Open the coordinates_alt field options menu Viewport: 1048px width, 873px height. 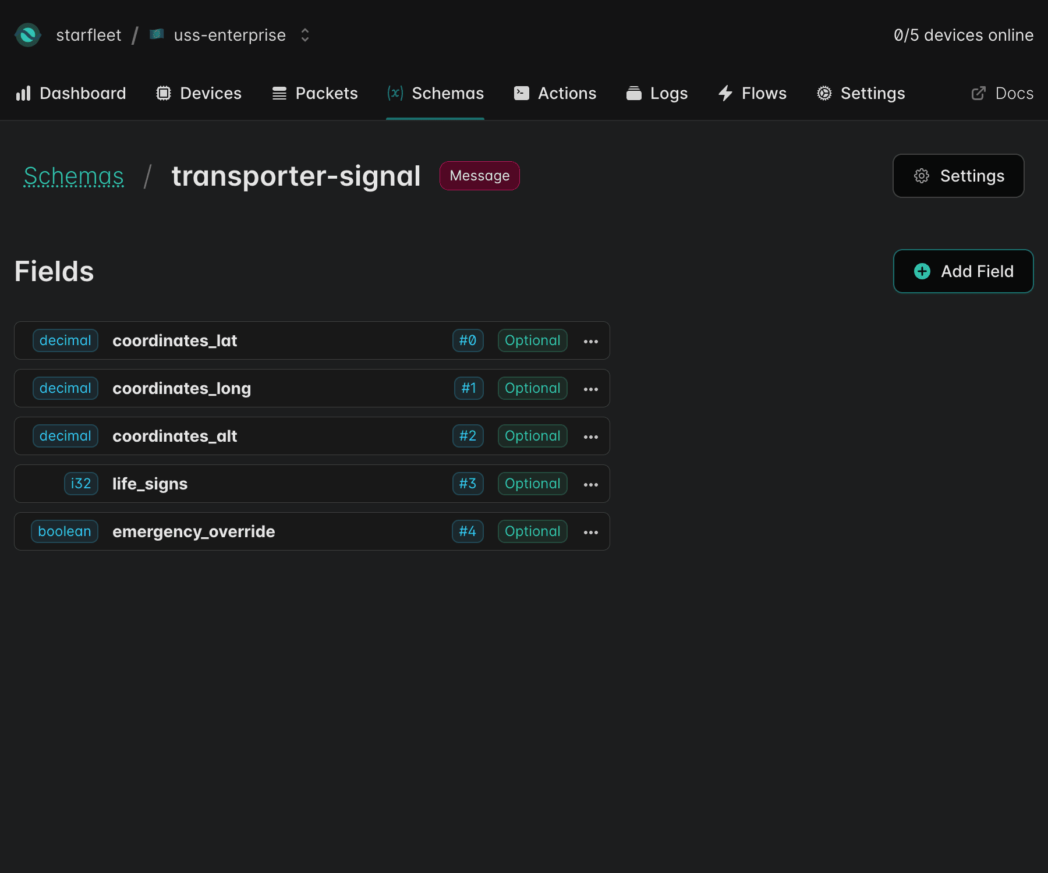(591, 436)
